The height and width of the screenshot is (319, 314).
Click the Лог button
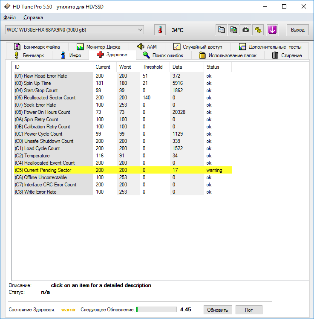pos(249,310)
